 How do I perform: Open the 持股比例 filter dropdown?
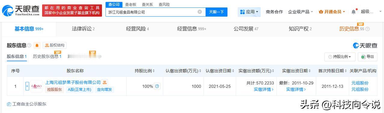(x=340, y=56)
